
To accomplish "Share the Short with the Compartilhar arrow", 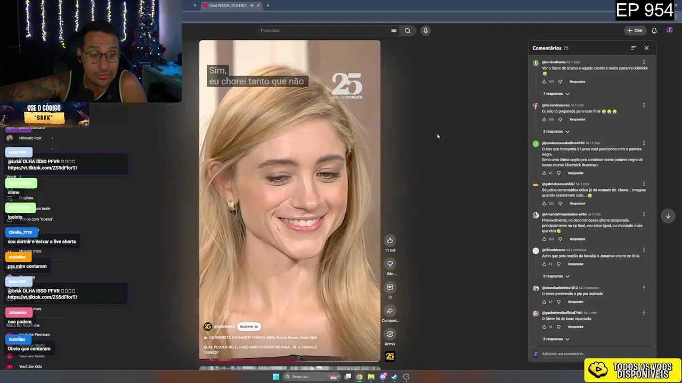I will point(390,311).
